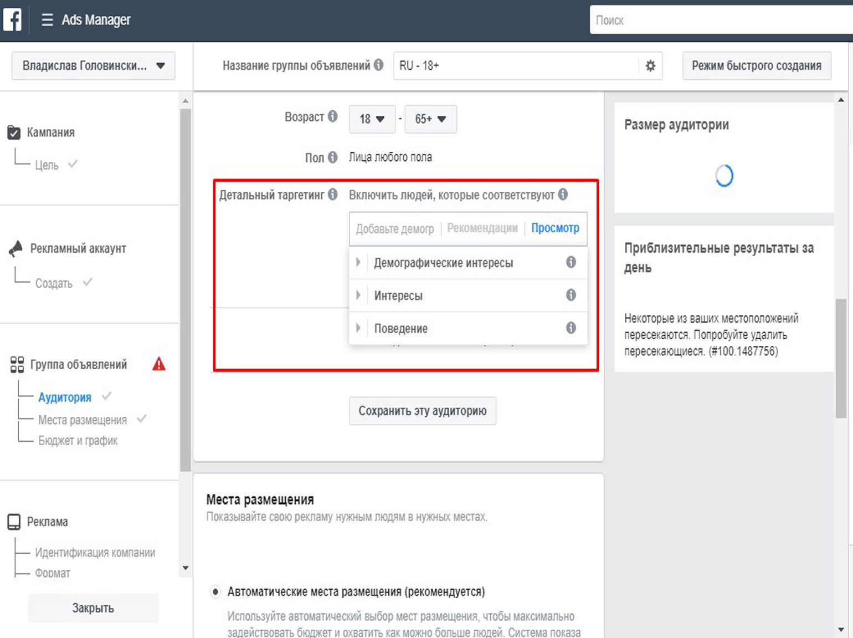The image size is (853, 638).
Task: Switch to the Рекомендации tab
Action: [482, 228]
